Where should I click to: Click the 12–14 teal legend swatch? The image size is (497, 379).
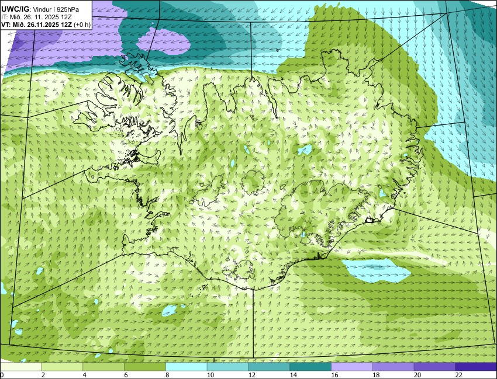coord(269,367)
